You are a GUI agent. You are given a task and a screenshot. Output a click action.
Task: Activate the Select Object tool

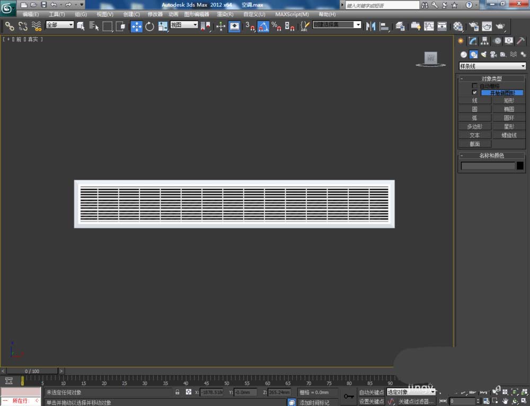81,26
